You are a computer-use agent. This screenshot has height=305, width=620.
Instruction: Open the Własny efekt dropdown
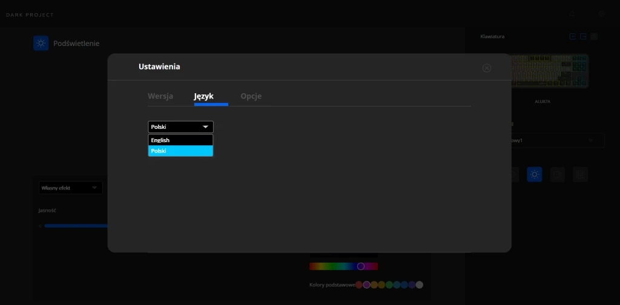click(70, 188)
